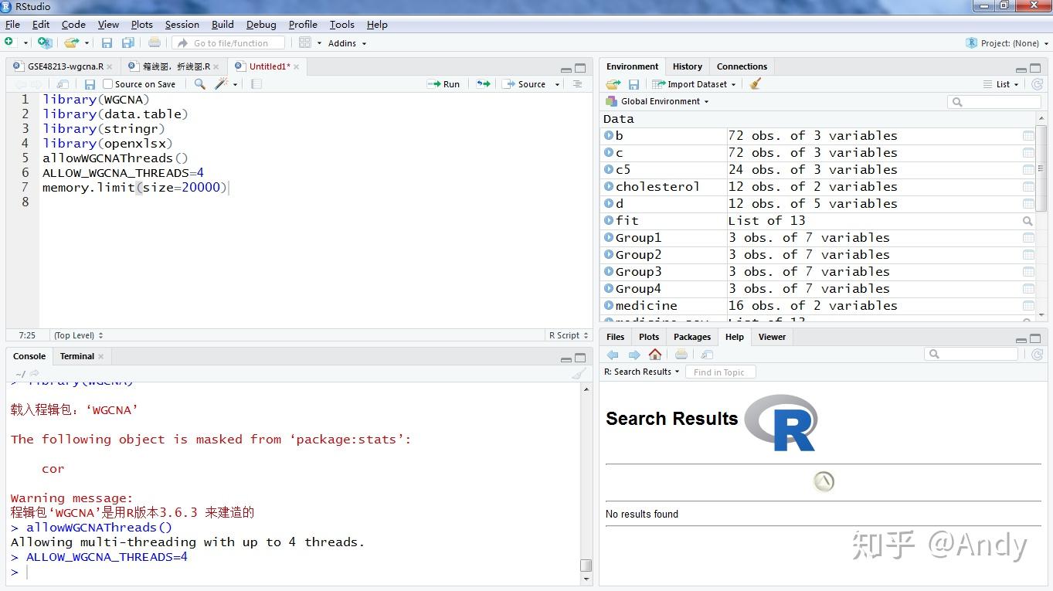Toggle Source on Save checkbox
The width and height of the screenshot is (1053, 591).
(x=108, y=84)
